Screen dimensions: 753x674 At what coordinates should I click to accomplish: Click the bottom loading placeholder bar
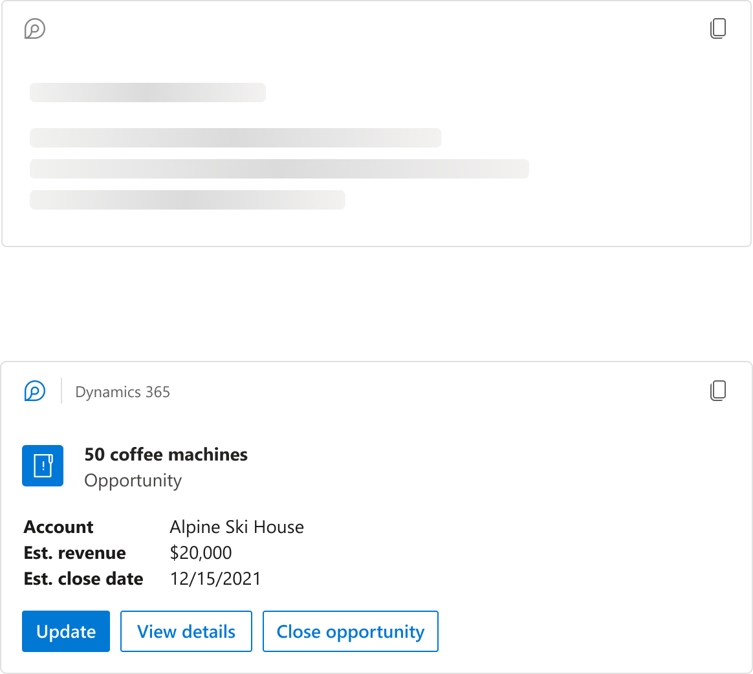pos(188,200)
